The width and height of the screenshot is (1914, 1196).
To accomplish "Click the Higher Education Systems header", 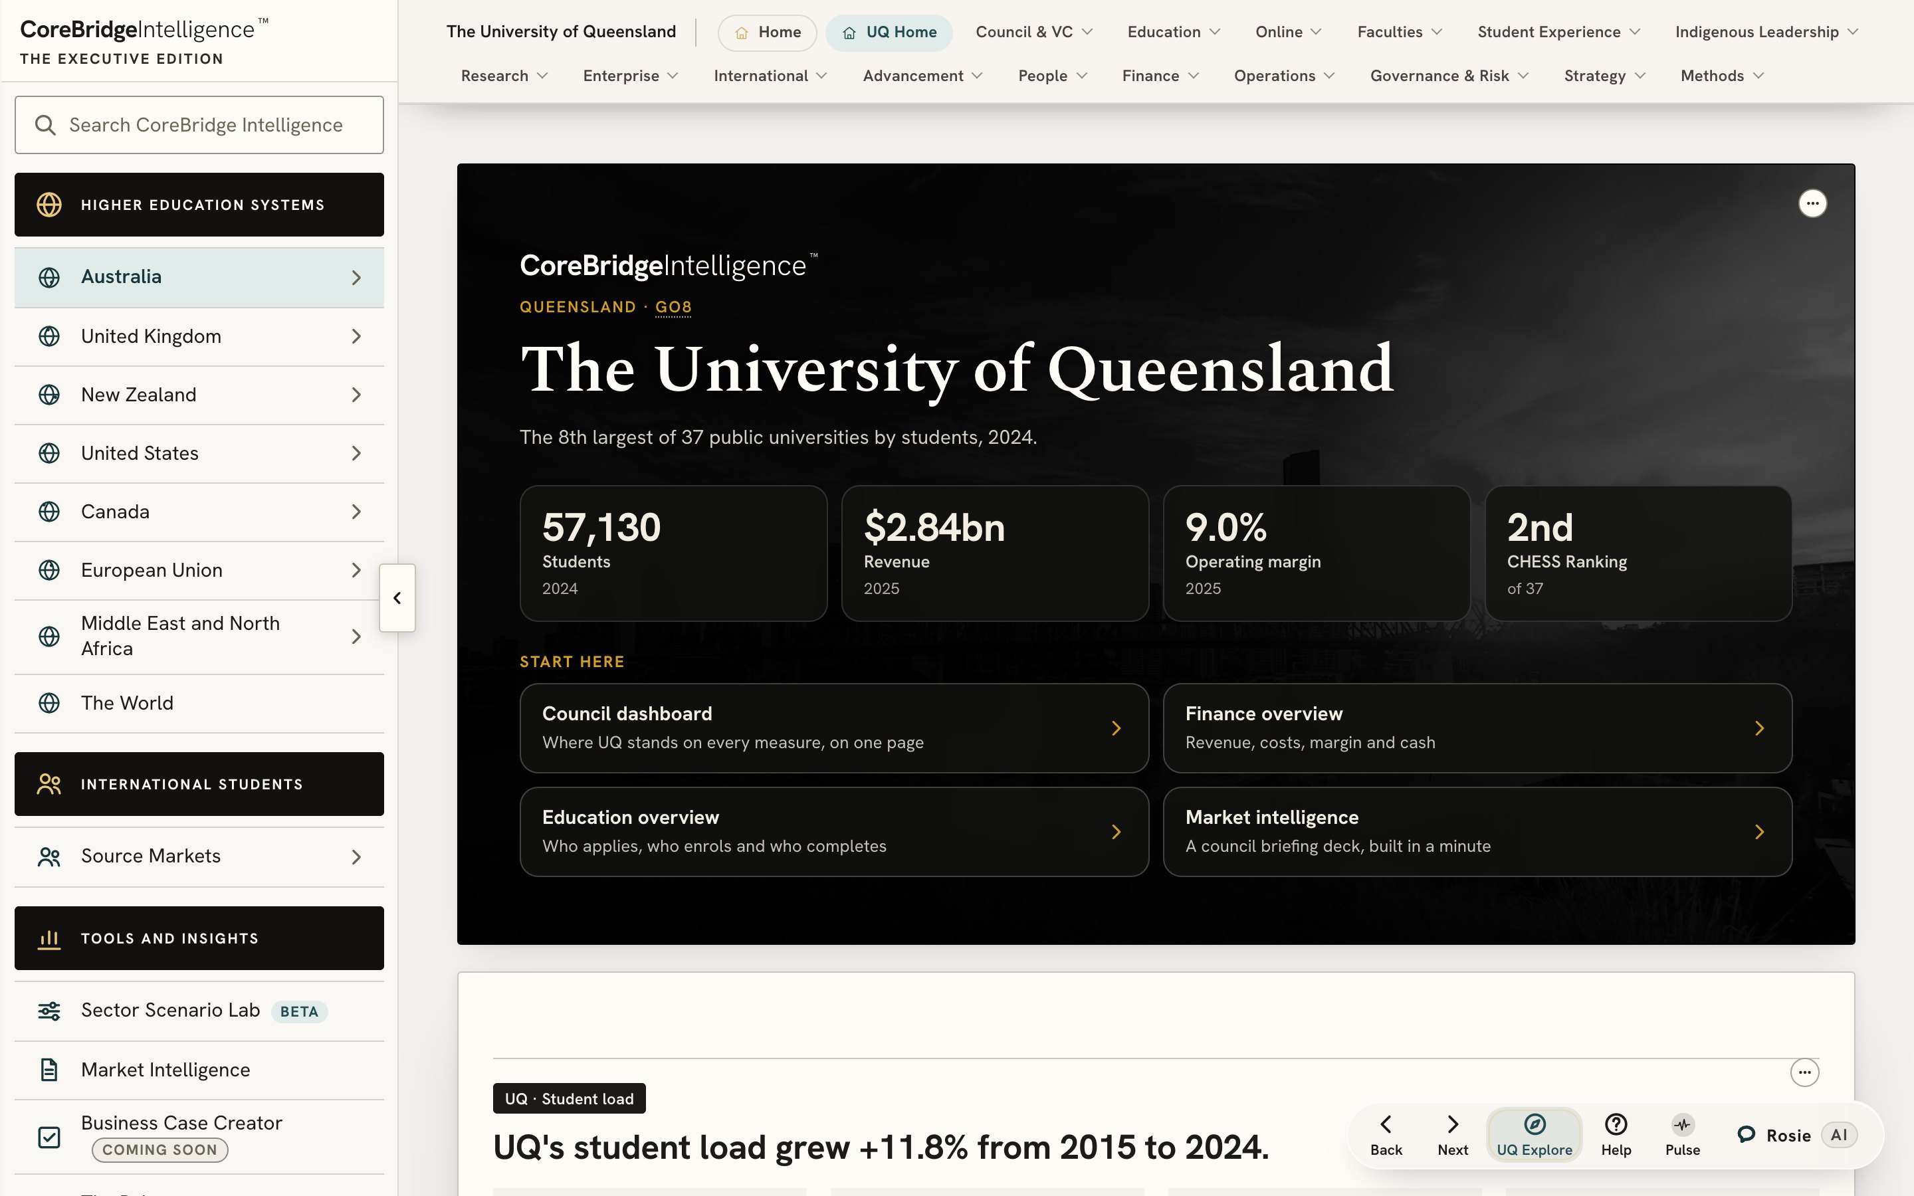I will click(x=199, y=205).
